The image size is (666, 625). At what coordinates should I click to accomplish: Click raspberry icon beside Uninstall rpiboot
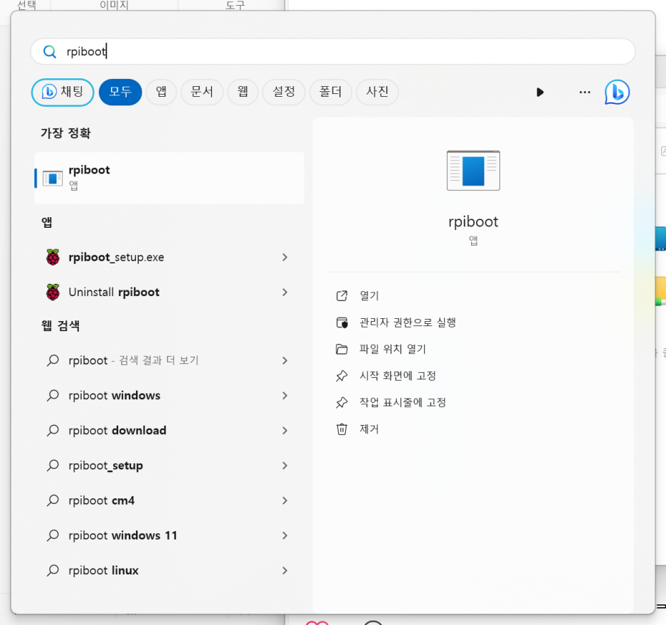tap(53, 293)
